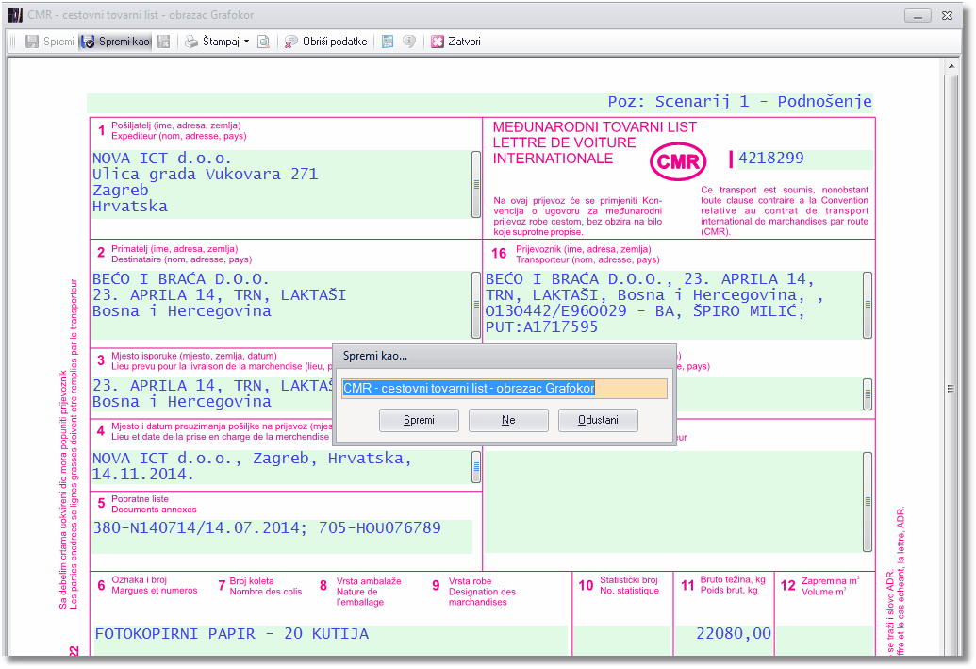976x669 pixels.
Task: Click the Poz: Scenarij 1 header field
Action: (479, 102)
